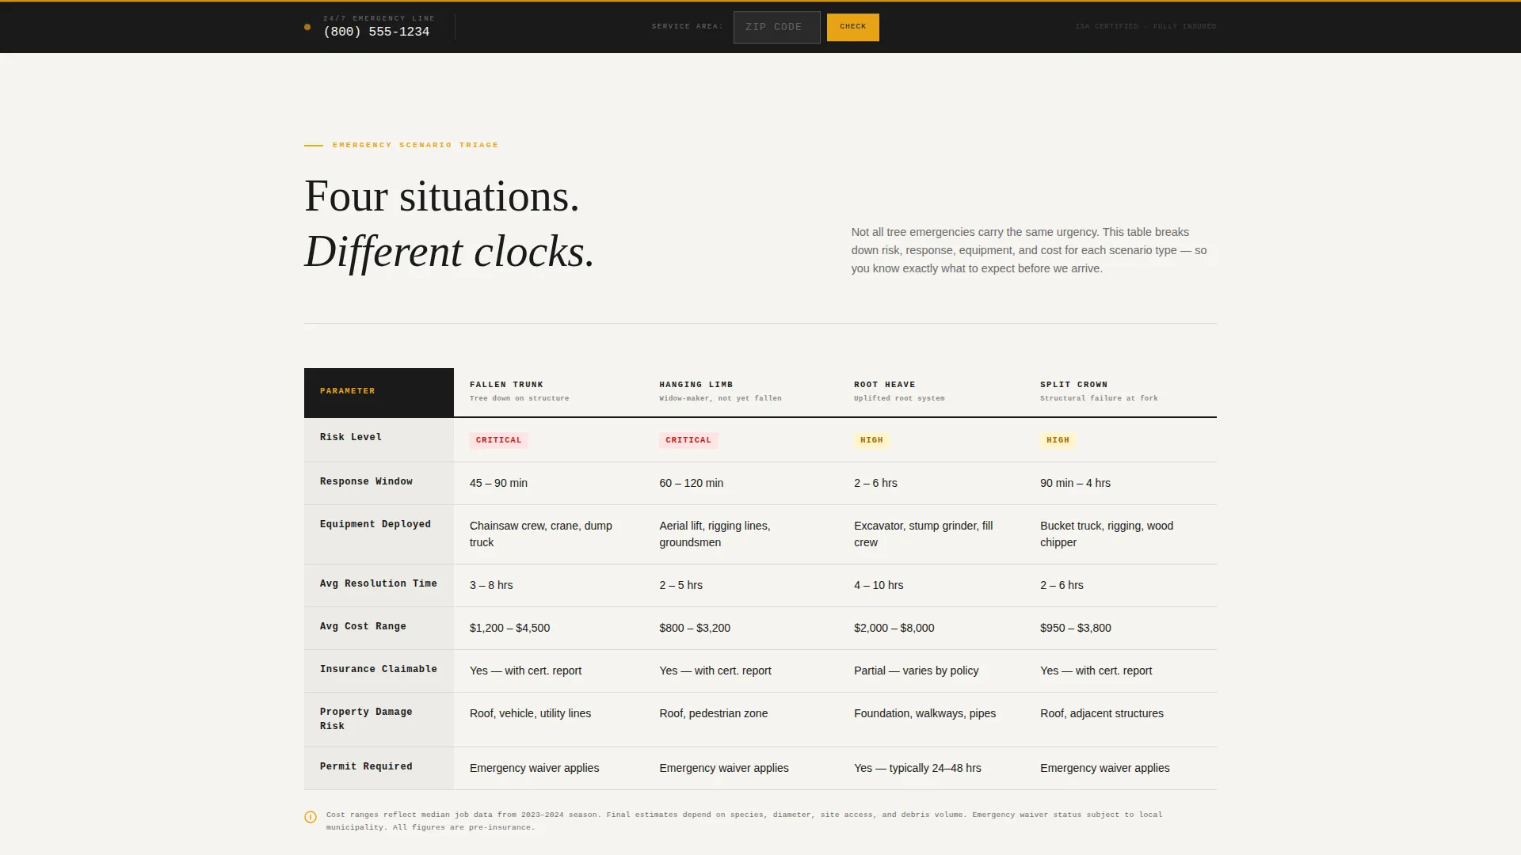Select the Property Damage Risk row label

[x=379, y=720]
